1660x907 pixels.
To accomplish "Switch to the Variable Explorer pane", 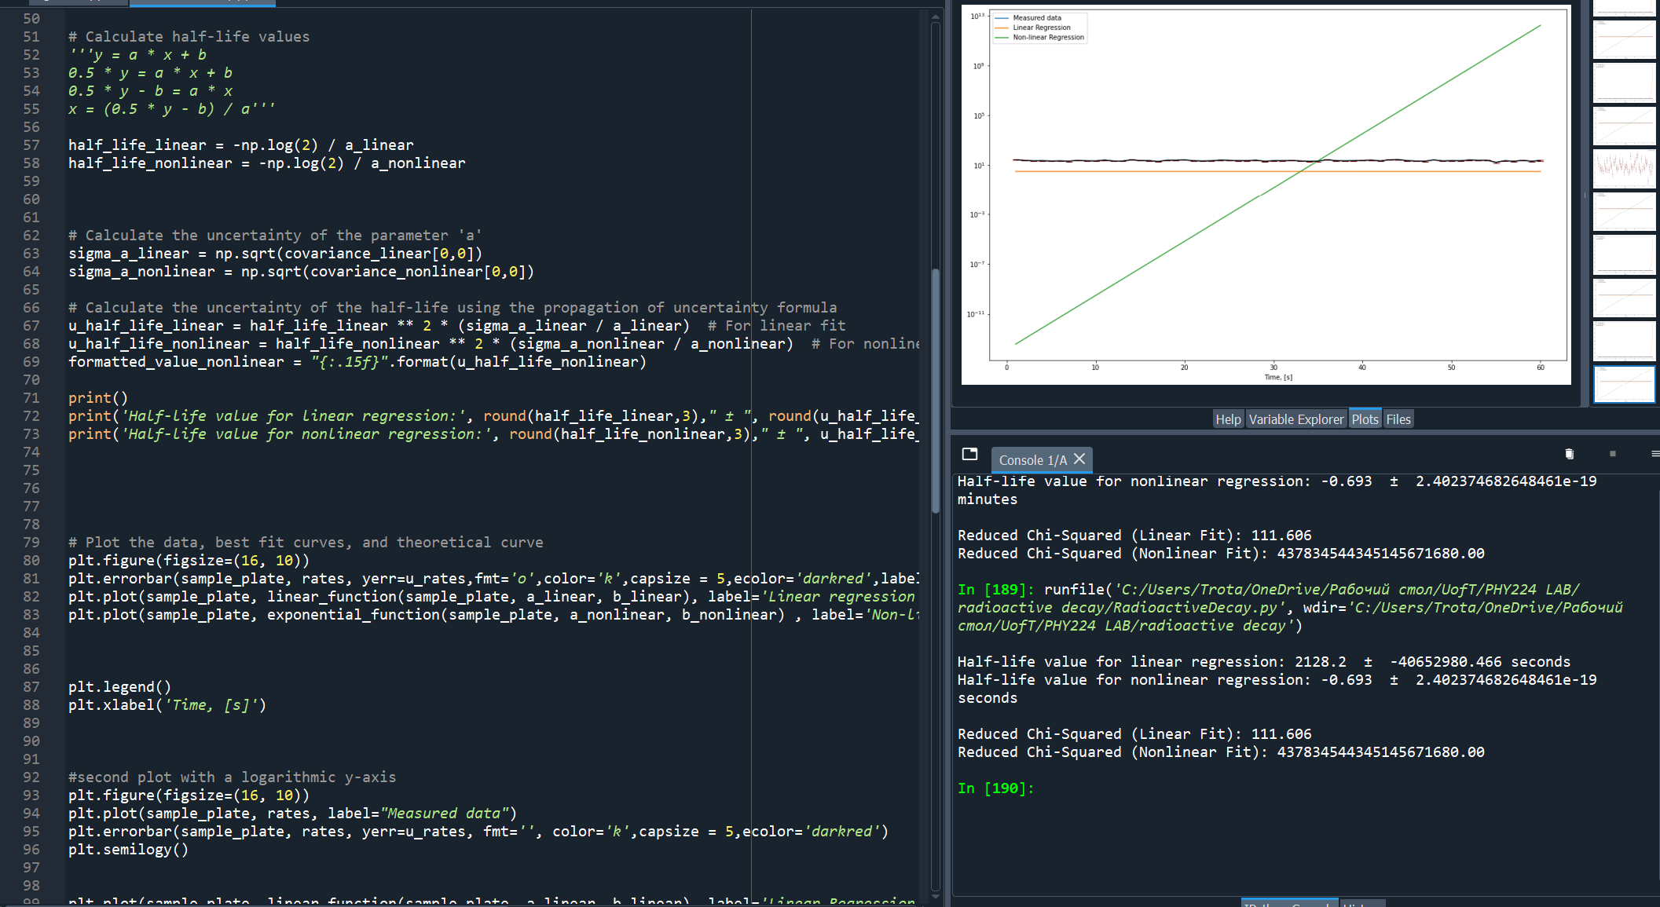I will 1296,419.
